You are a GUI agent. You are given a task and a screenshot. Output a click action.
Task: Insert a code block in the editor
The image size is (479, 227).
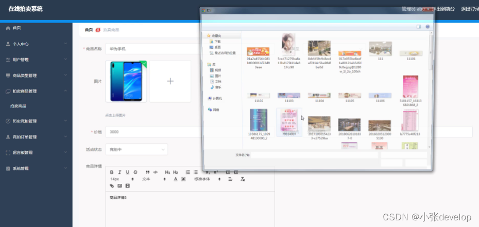pos(156,172)
